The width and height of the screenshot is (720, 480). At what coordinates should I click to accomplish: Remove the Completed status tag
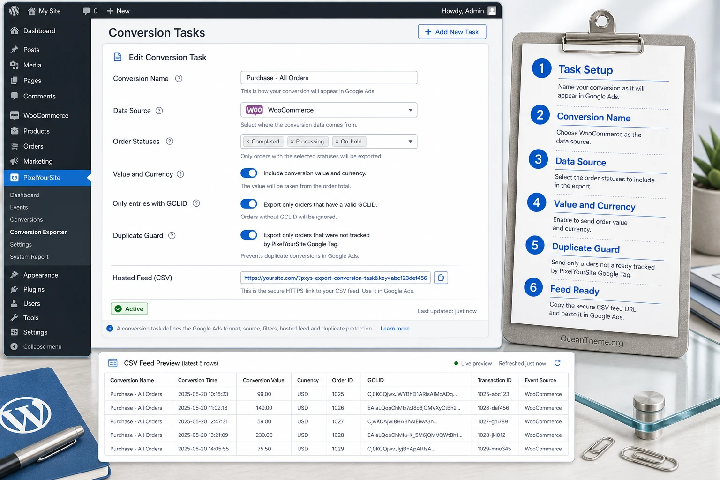click(x=248, y=142)
